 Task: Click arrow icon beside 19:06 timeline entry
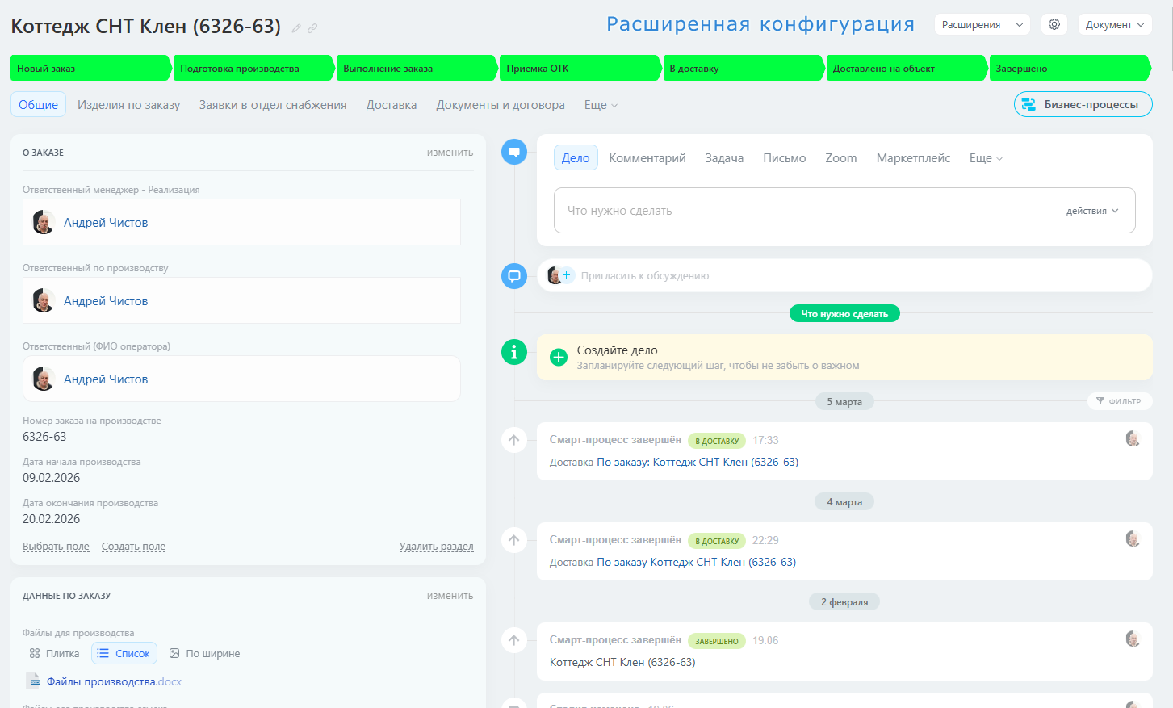click(x=514, y=640)
